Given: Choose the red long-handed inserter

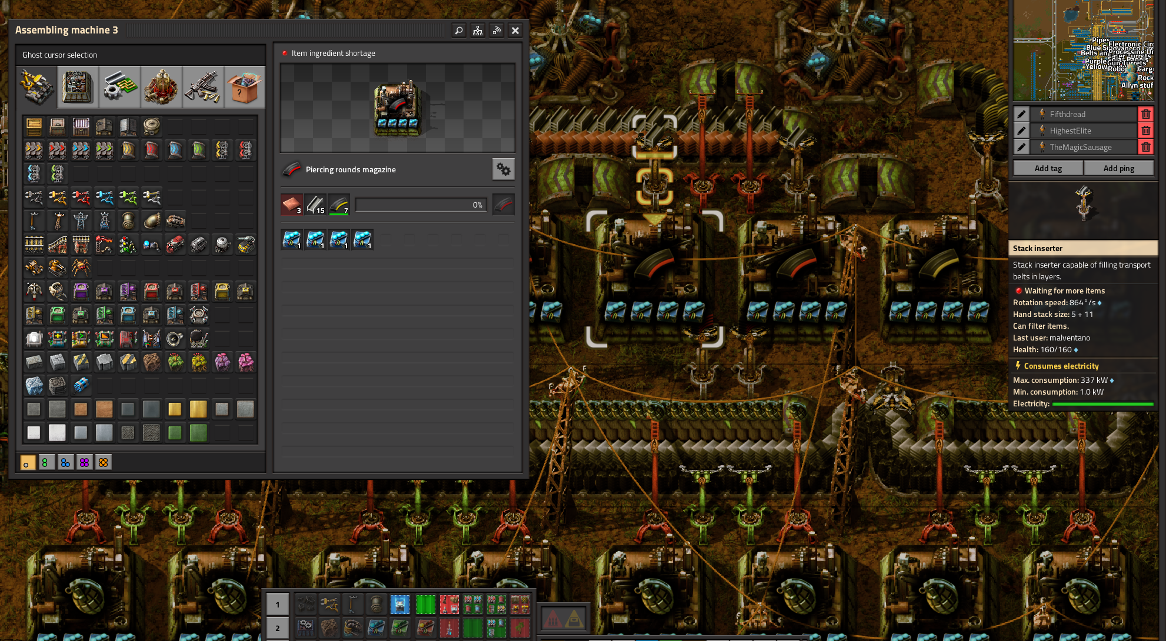Looking at the screenshot, I should point(81,197).
